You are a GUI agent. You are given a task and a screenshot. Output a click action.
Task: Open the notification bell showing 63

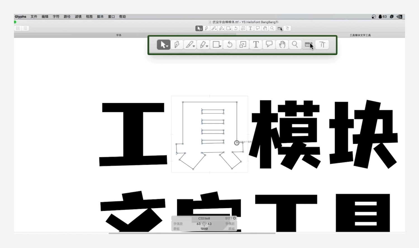tap(382, 16)
